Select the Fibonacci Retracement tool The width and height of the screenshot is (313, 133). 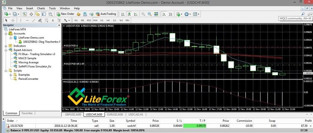46,20
